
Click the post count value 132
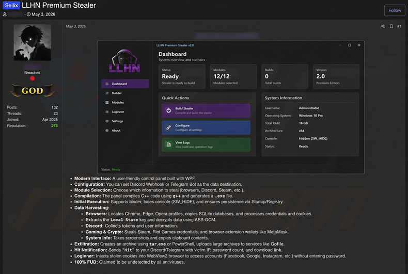(55, 107)
